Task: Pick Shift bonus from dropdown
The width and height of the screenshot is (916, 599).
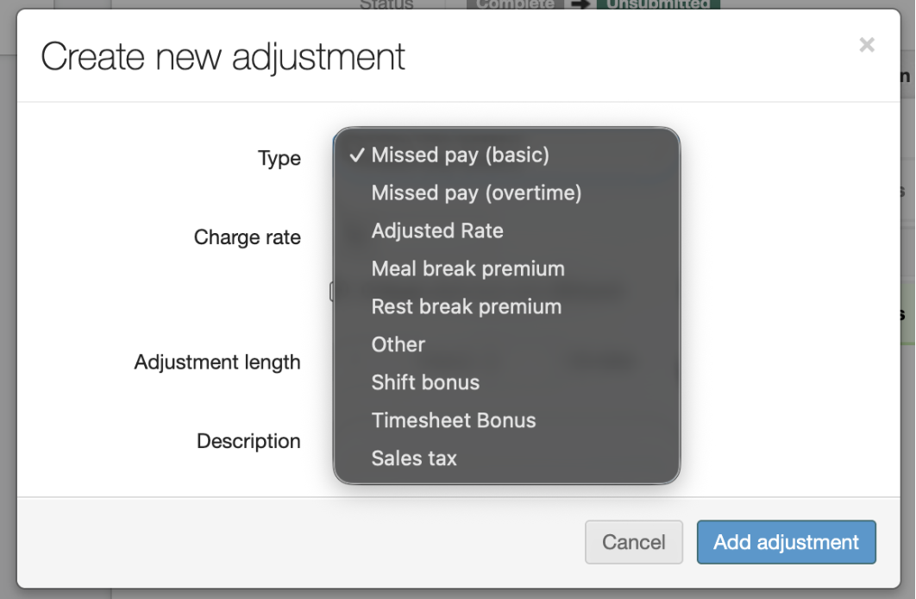Action: pyautogui.click(x=425, y=383)
